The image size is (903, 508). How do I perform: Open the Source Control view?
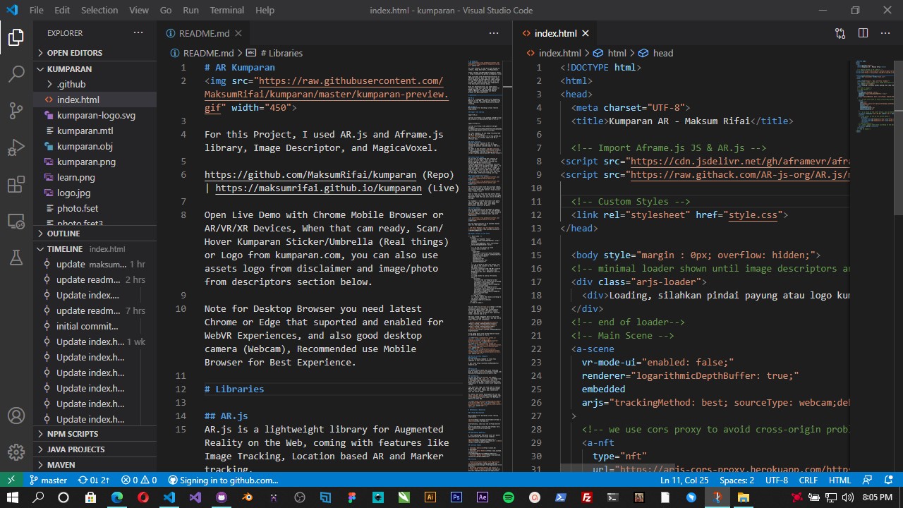[16, 110]
